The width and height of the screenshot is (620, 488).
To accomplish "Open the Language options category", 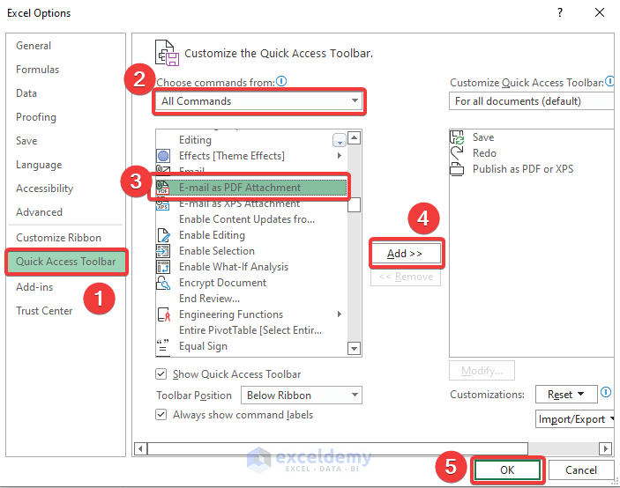I will click(x=39, y=165).
